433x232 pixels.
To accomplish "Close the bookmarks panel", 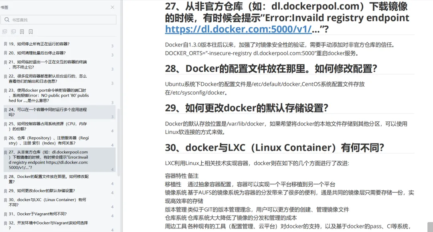I will [112, 8].
